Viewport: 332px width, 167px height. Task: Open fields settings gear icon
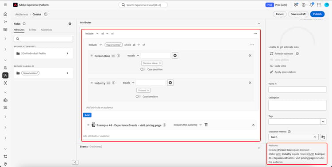(x=70, y=24)
